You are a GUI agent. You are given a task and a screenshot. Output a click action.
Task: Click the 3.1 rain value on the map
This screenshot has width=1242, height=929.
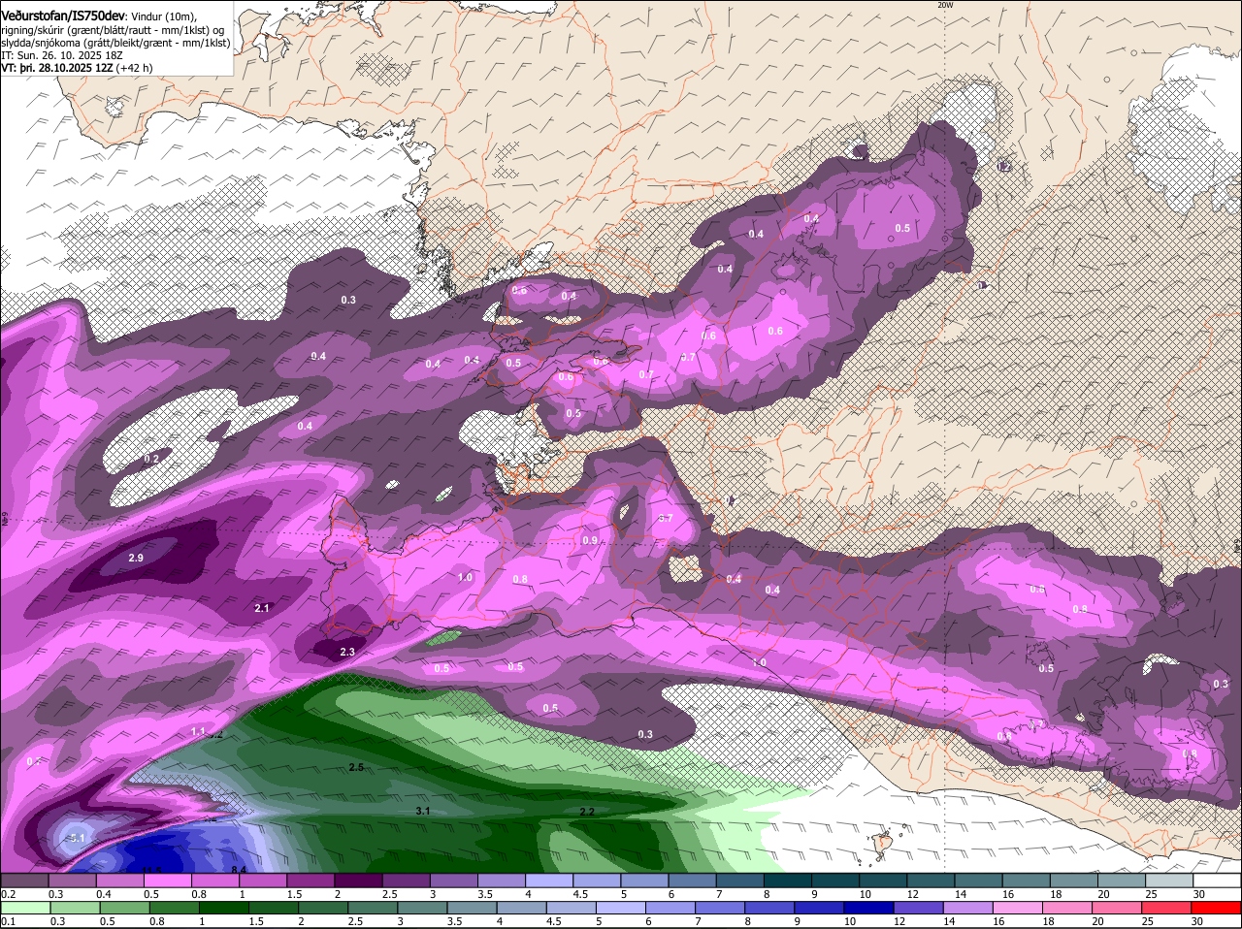[423, 811]
